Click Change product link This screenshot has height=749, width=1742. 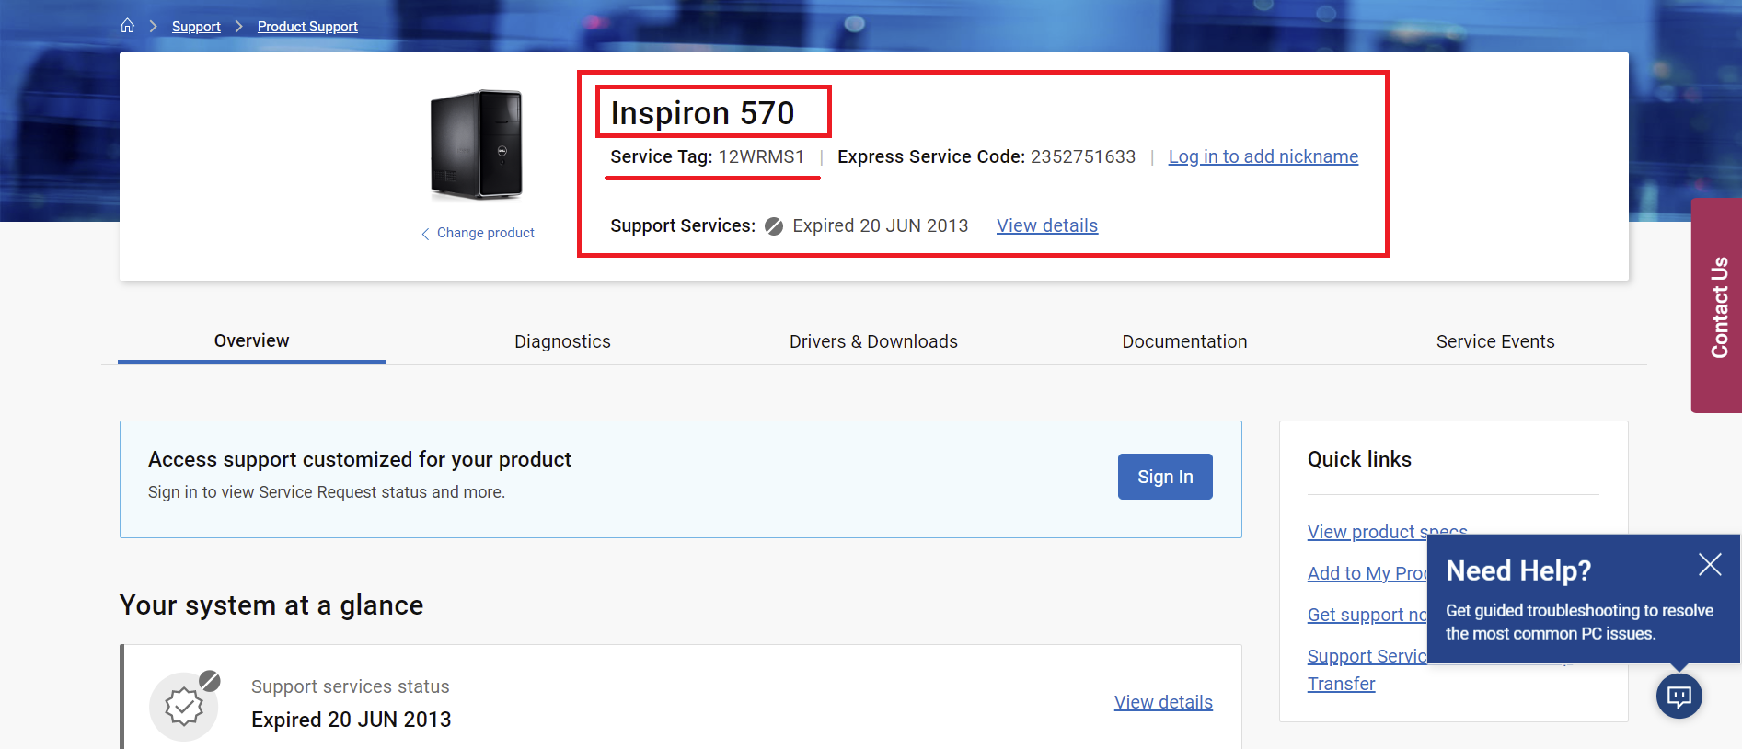point(485,233)
